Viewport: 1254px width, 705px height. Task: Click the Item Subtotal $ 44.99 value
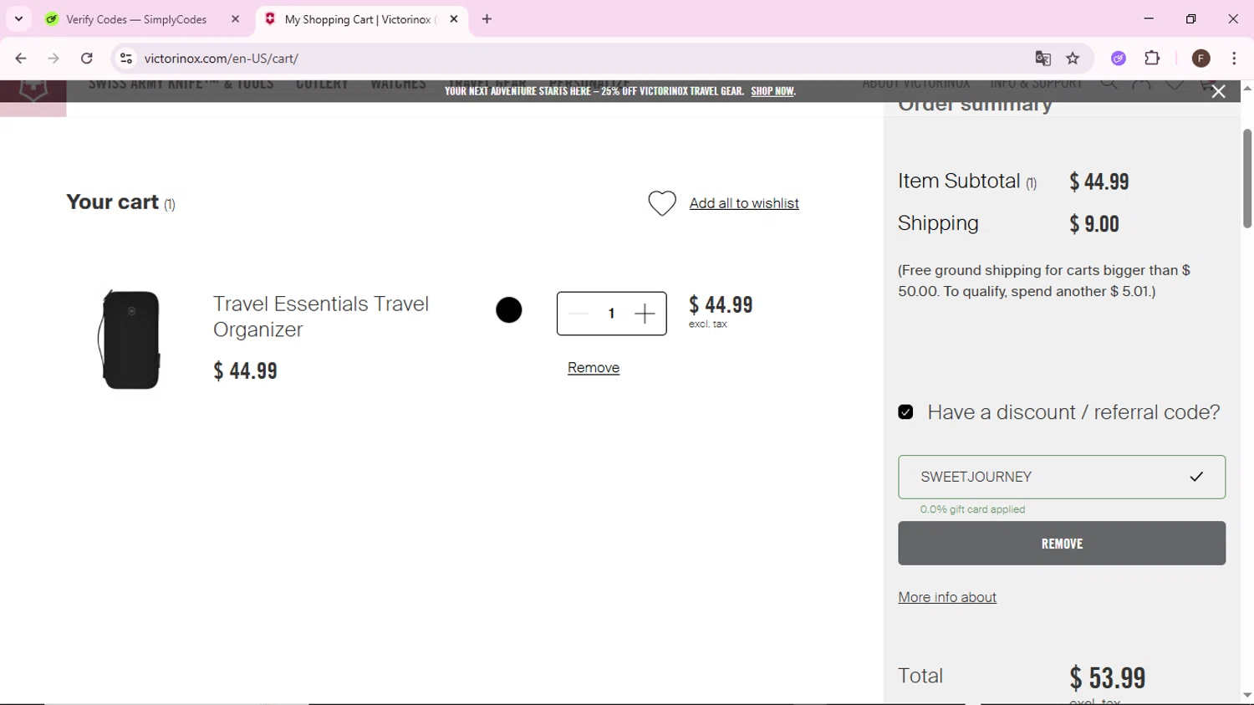tap(1099, 181)
